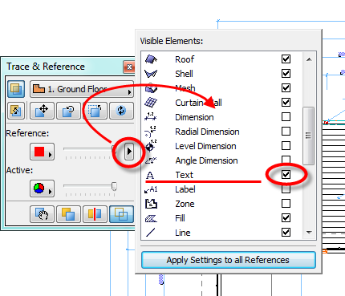Screen dimensions: 345x296
Task: Click the overlapping yellow-blue squares icon
Action: click(68, 214)
